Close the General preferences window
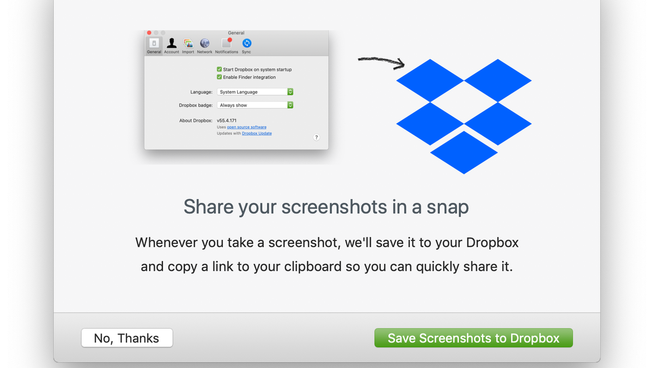The image size is (654, 368). pos(149,33)
